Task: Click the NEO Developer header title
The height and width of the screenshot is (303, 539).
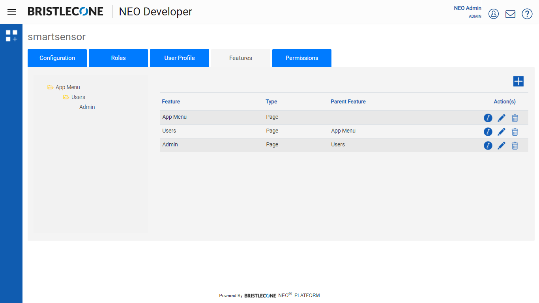Action: click(155, 12)
